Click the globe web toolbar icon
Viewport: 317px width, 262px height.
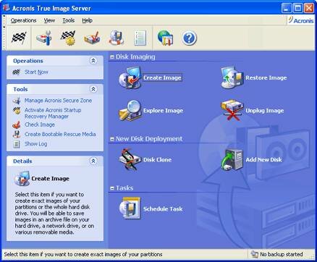[165, 38]
